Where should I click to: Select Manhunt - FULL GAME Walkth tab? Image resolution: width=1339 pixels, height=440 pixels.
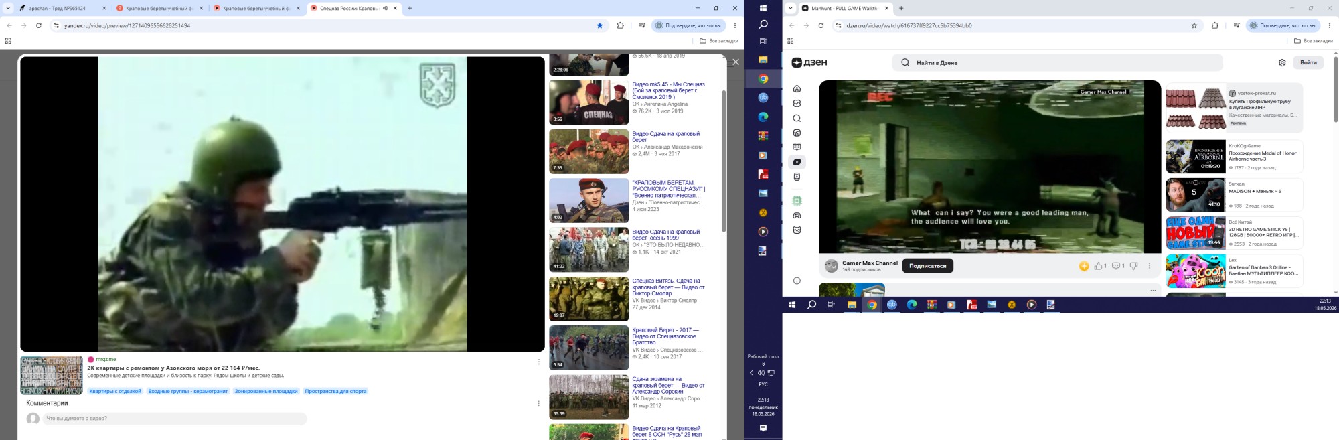[x=846, y=8]
